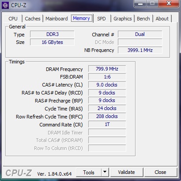This screenshot has width=181, height=181.
Task: Click the tRP 9 clocks value
Action: [107, 100]
